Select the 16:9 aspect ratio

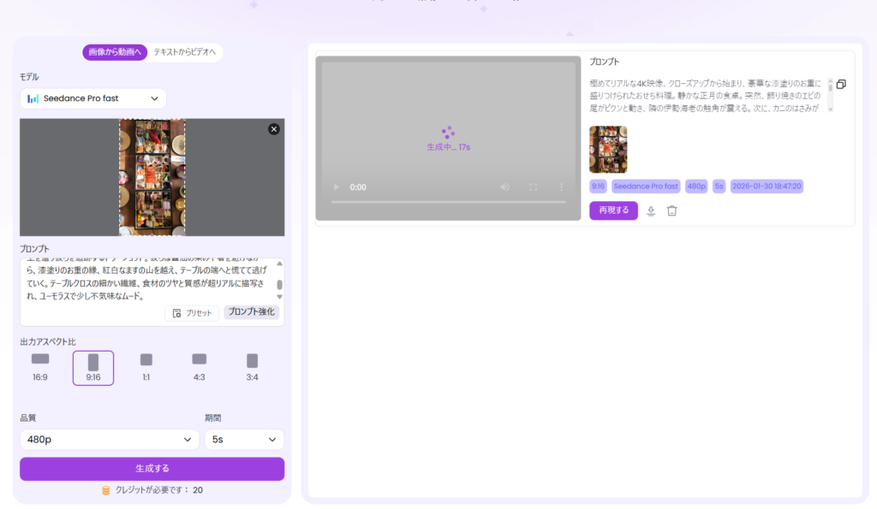pyautogui.click(x=40, y=367)
